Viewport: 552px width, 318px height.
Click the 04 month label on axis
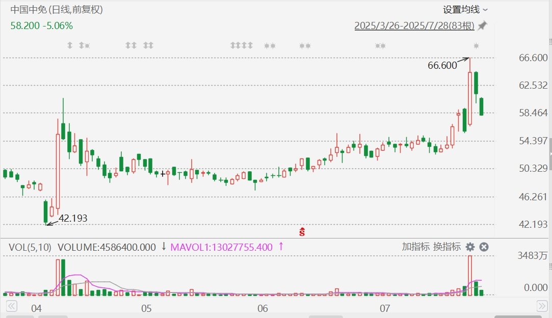(x=36, y=308)
